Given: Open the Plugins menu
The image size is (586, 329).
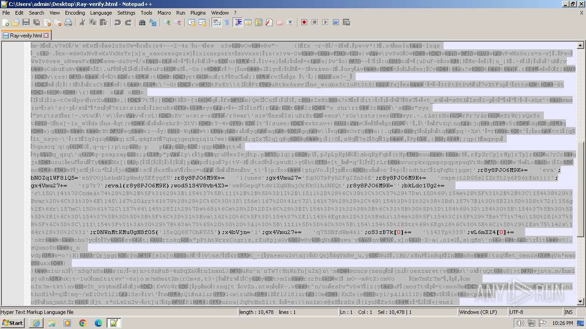Looking at the screenshot, I should pos(198,13).
